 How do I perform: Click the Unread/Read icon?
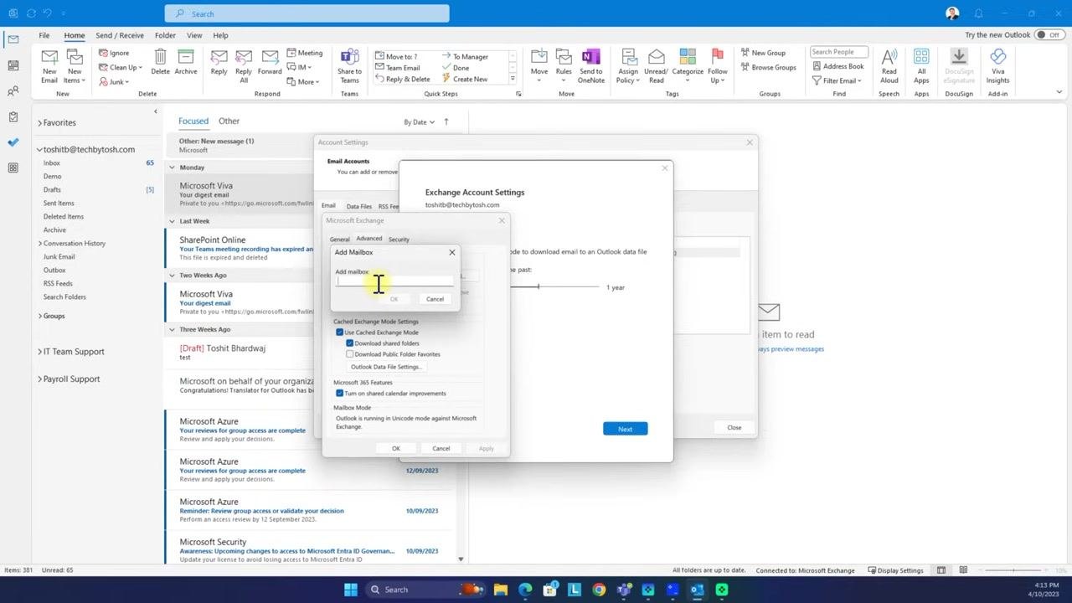click(656, 65)
